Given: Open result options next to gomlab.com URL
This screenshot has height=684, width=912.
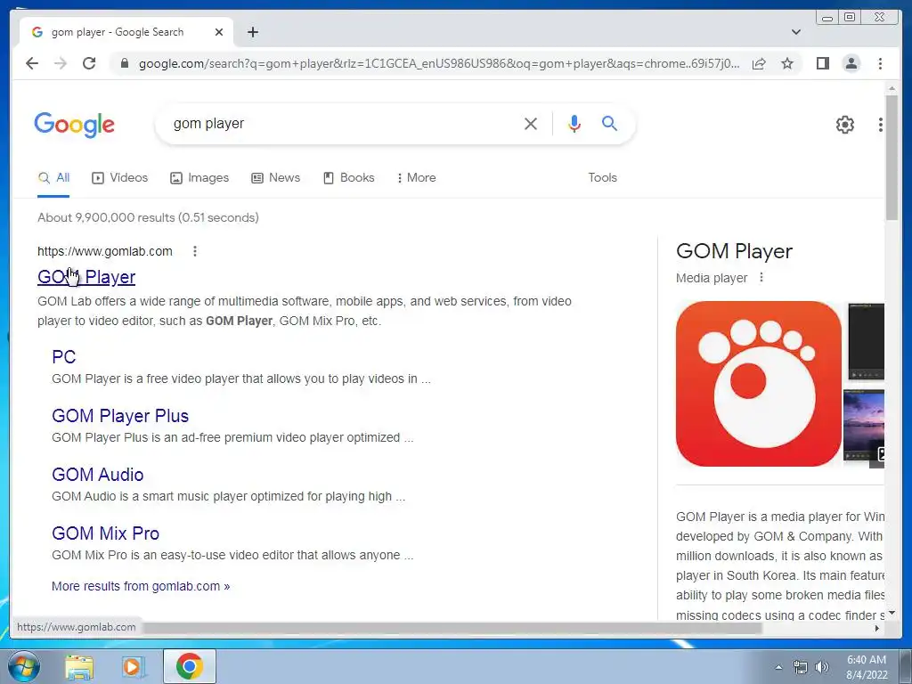Looking at the screenshot, I should (x=195, y=251).
